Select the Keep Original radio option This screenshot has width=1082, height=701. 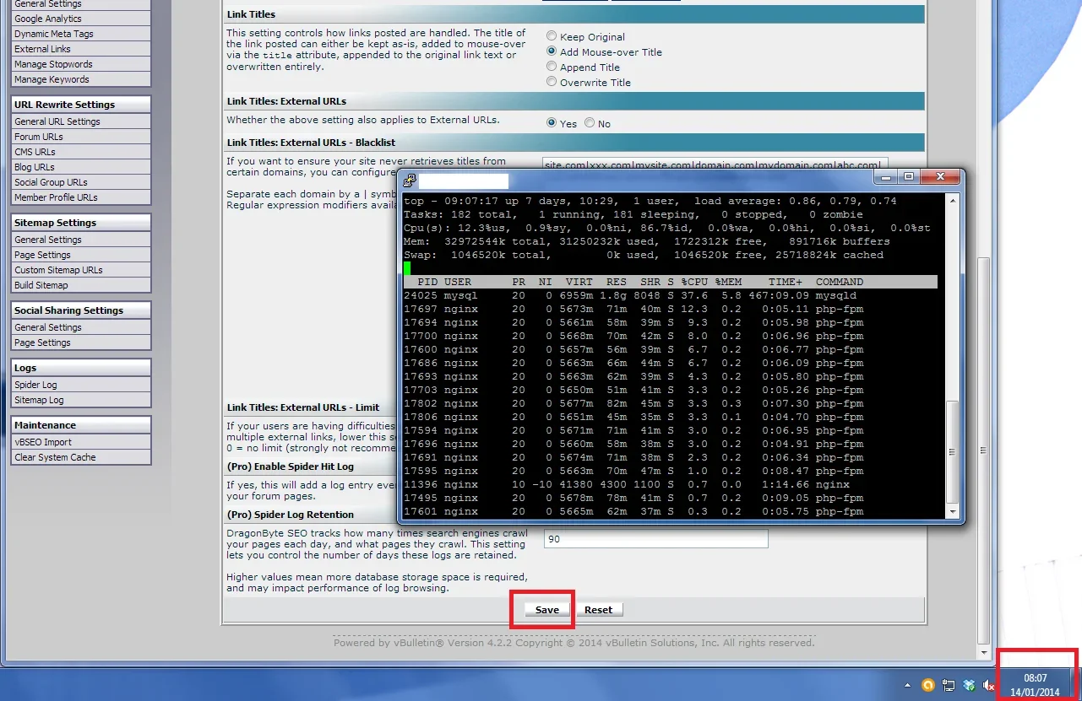[x=552, y=36]
